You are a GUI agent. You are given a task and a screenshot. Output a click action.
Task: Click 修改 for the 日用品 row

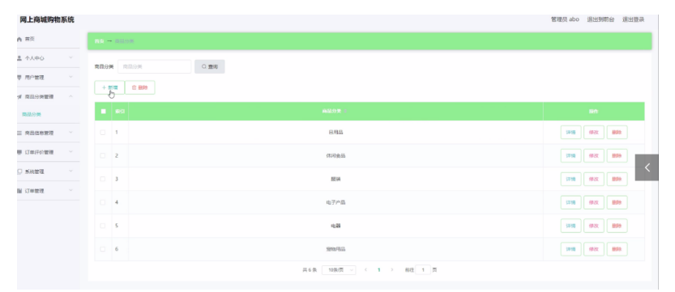point(594,133)
